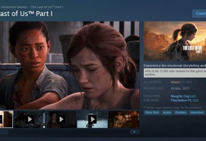Click the game header capsule image
The width and height of the screenshot is (206, 141).
click(175, 41)
